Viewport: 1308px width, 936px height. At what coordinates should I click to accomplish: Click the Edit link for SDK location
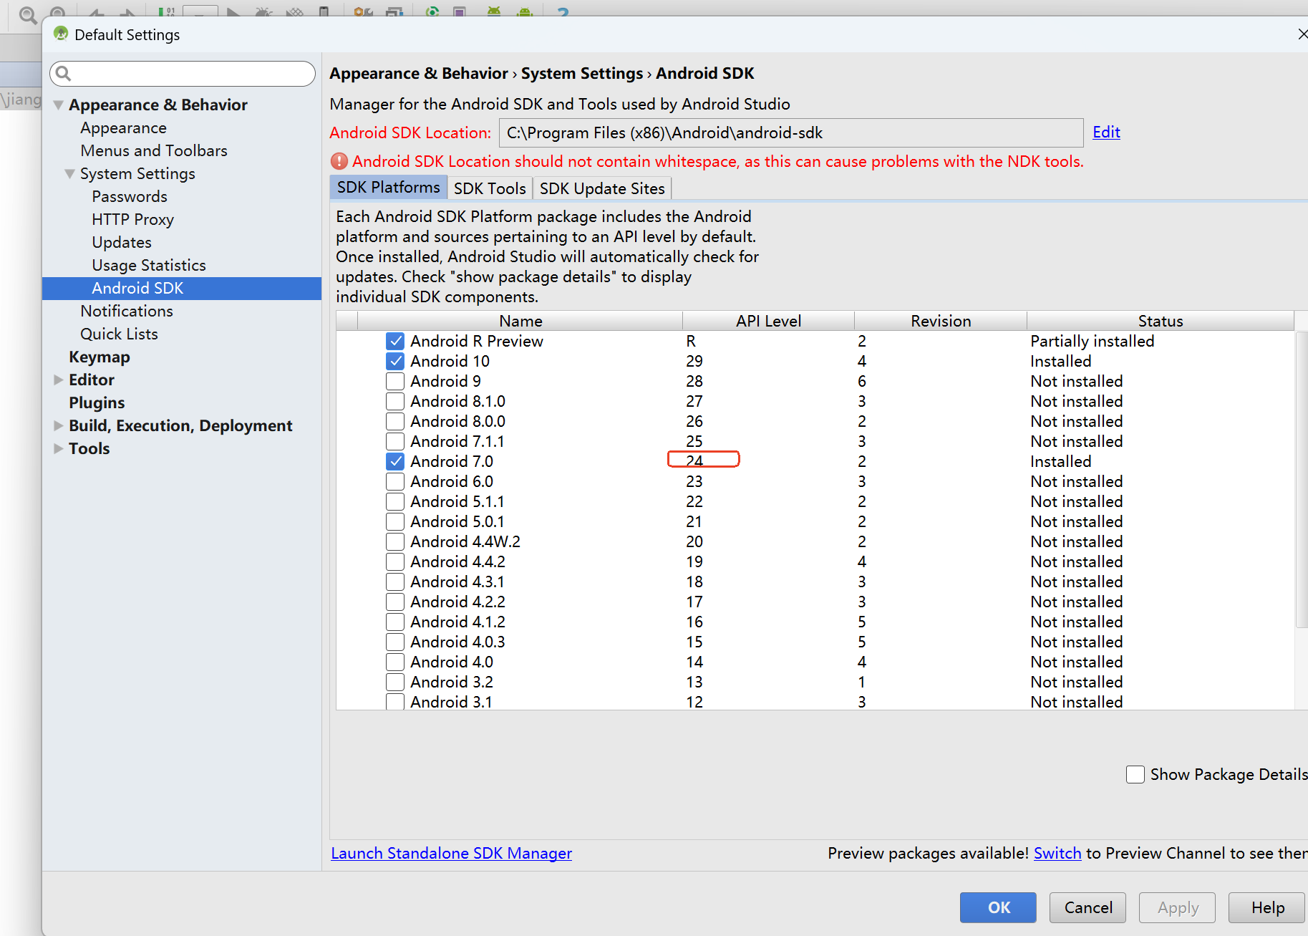coord(1106,132)
